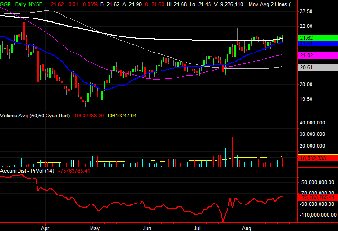
Task: Select the NYSE exchange label
Action: coord(36,4)
